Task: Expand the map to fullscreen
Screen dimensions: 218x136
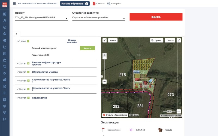Action: coord(179,40)
